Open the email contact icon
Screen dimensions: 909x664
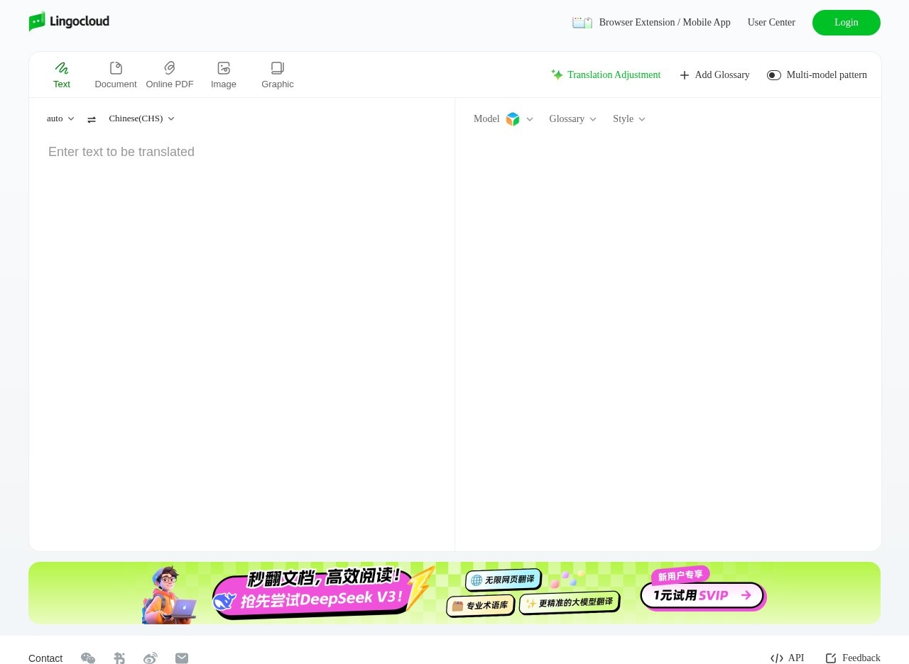click(182, 658)
